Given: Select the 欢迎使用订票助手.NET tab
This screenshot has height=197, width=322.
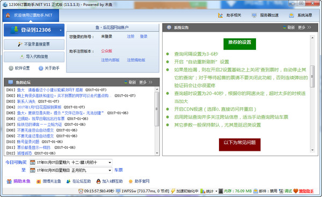Looking at the screenshot, I should click(x=31, y=16).
